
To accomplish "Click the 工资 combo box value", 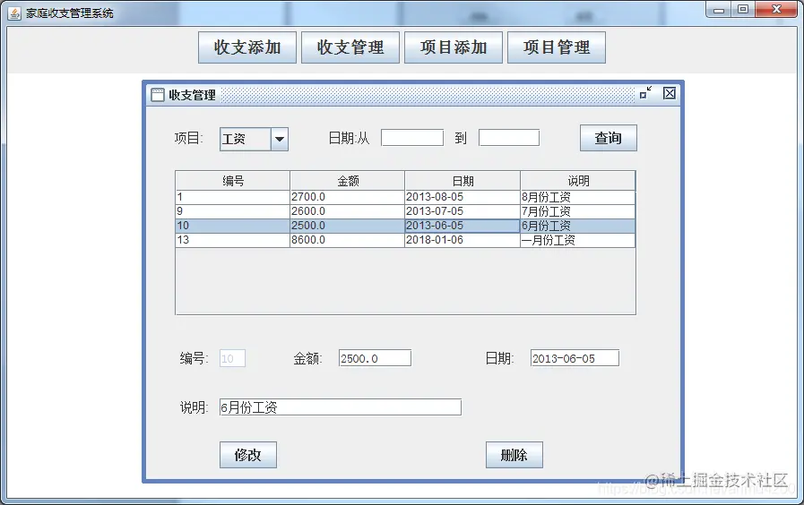I will pos(245,140).
